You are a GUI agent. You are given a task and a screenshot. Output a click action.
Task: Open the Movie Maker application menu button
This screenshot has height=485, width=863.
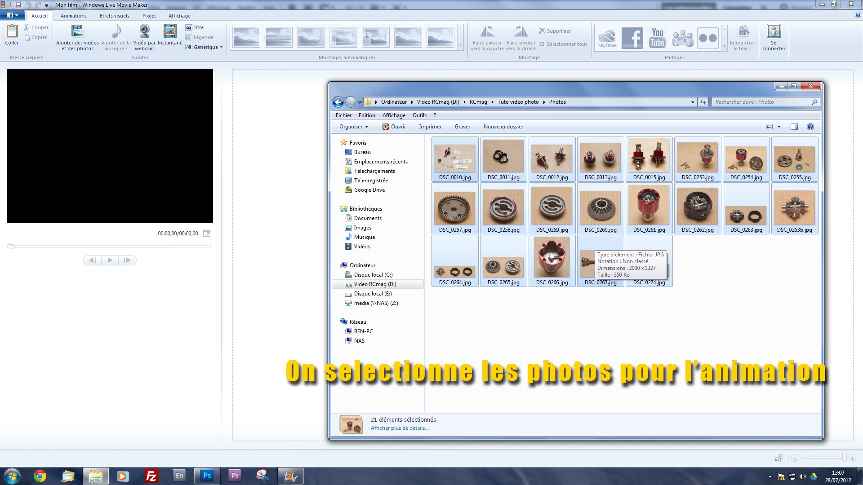point(13,15)
